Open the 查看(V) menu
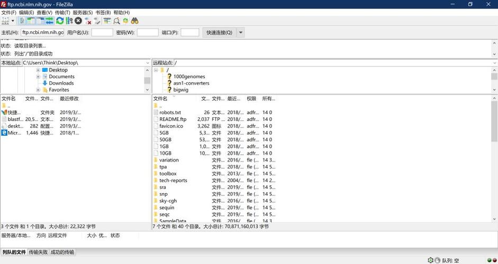This screenshot has height=264, width=498. pos(44,13)
